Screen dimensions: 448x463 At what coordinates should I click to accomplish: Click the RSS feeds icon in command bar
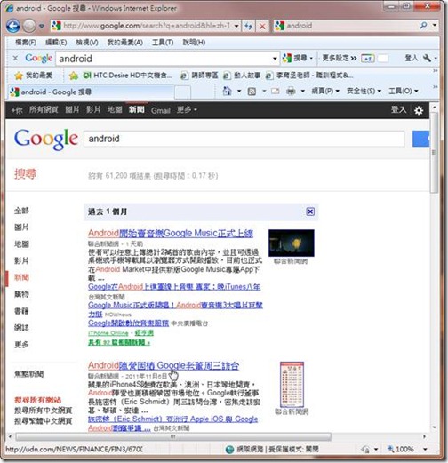(252, 92)
